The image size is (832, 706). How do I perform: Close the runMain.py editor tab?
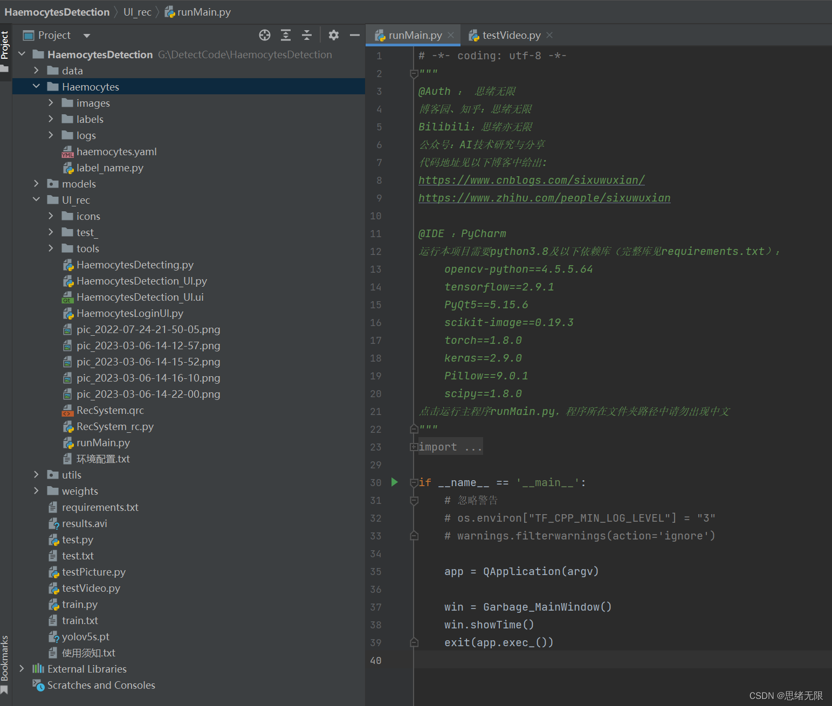point(451,35)
